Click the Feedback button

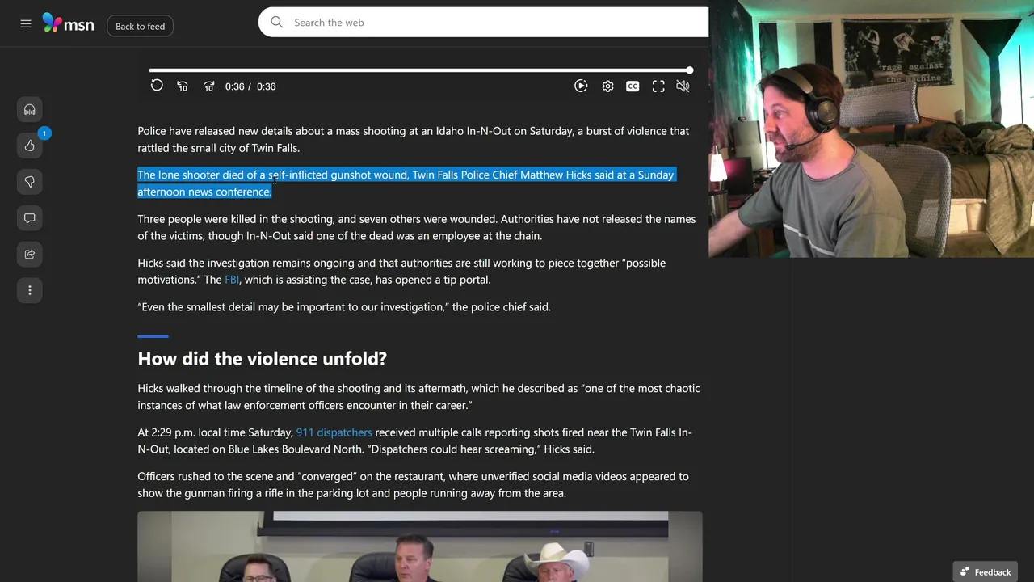(x=986, y=572)
